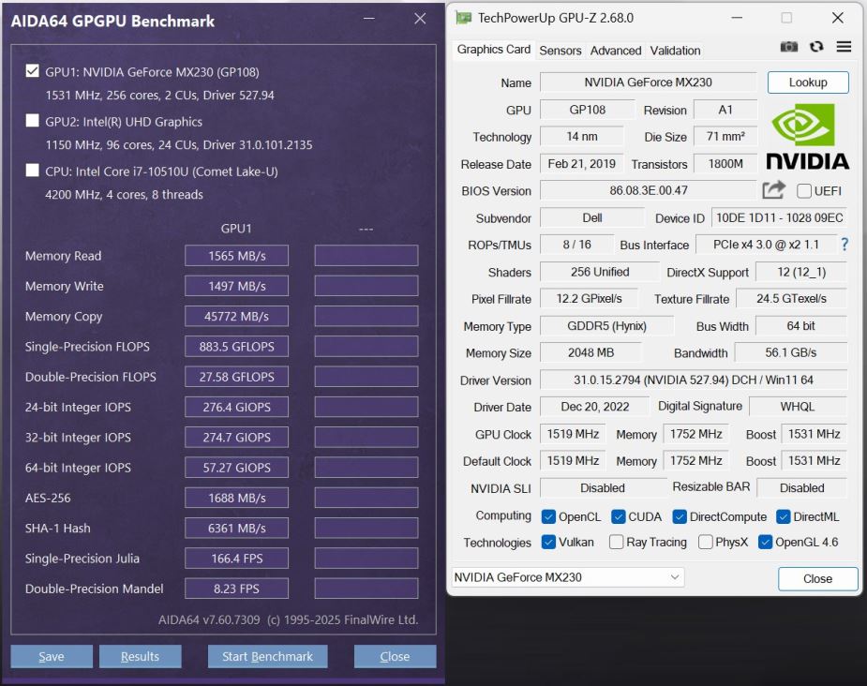This screenshot has width=867, height=686.
Task: Click the GPU-Z screenshot camera icon
Action: (x=790, y=47)
